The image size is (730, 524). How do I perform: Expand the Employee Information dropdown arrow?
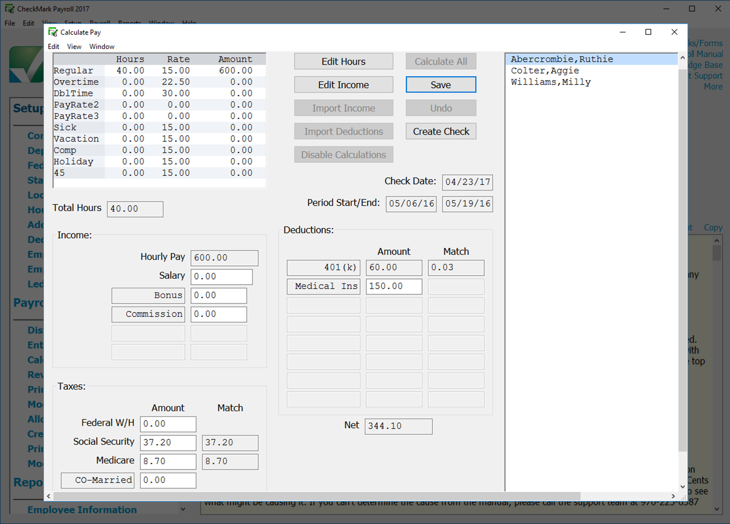coord(183,509)
